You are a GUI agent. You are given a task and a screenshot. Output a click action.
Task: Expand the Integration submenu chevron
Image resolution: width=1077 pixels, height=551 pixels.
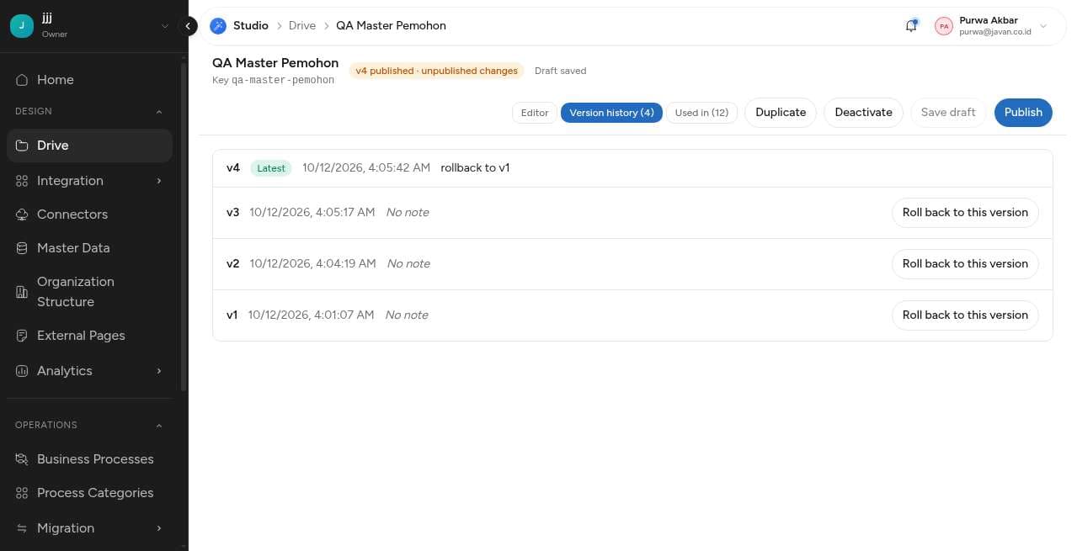158,181
